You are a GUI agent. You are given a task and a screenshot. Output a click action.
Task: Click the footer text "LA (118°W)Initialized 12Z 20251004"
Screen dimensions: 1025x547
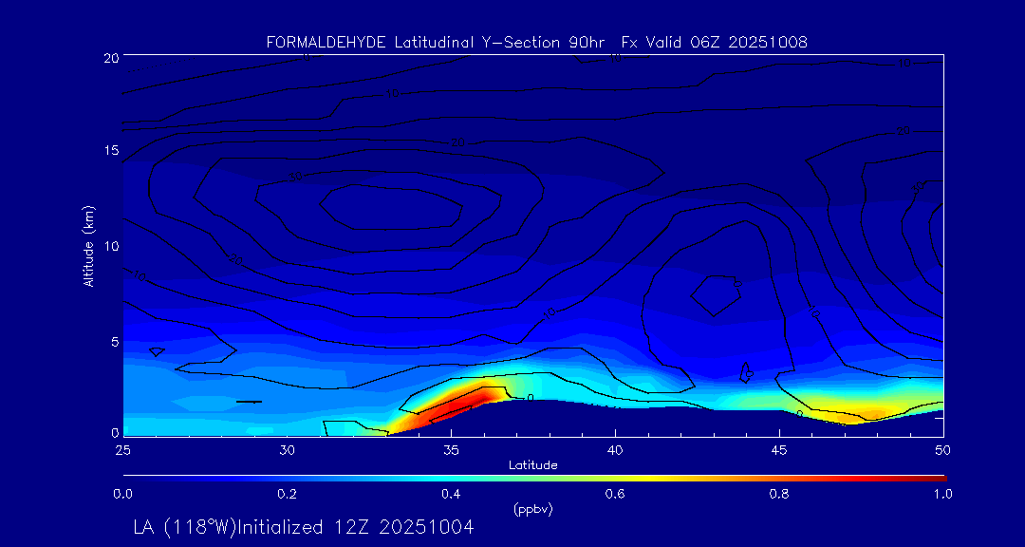pyautogui.click(x=303, y=527)
